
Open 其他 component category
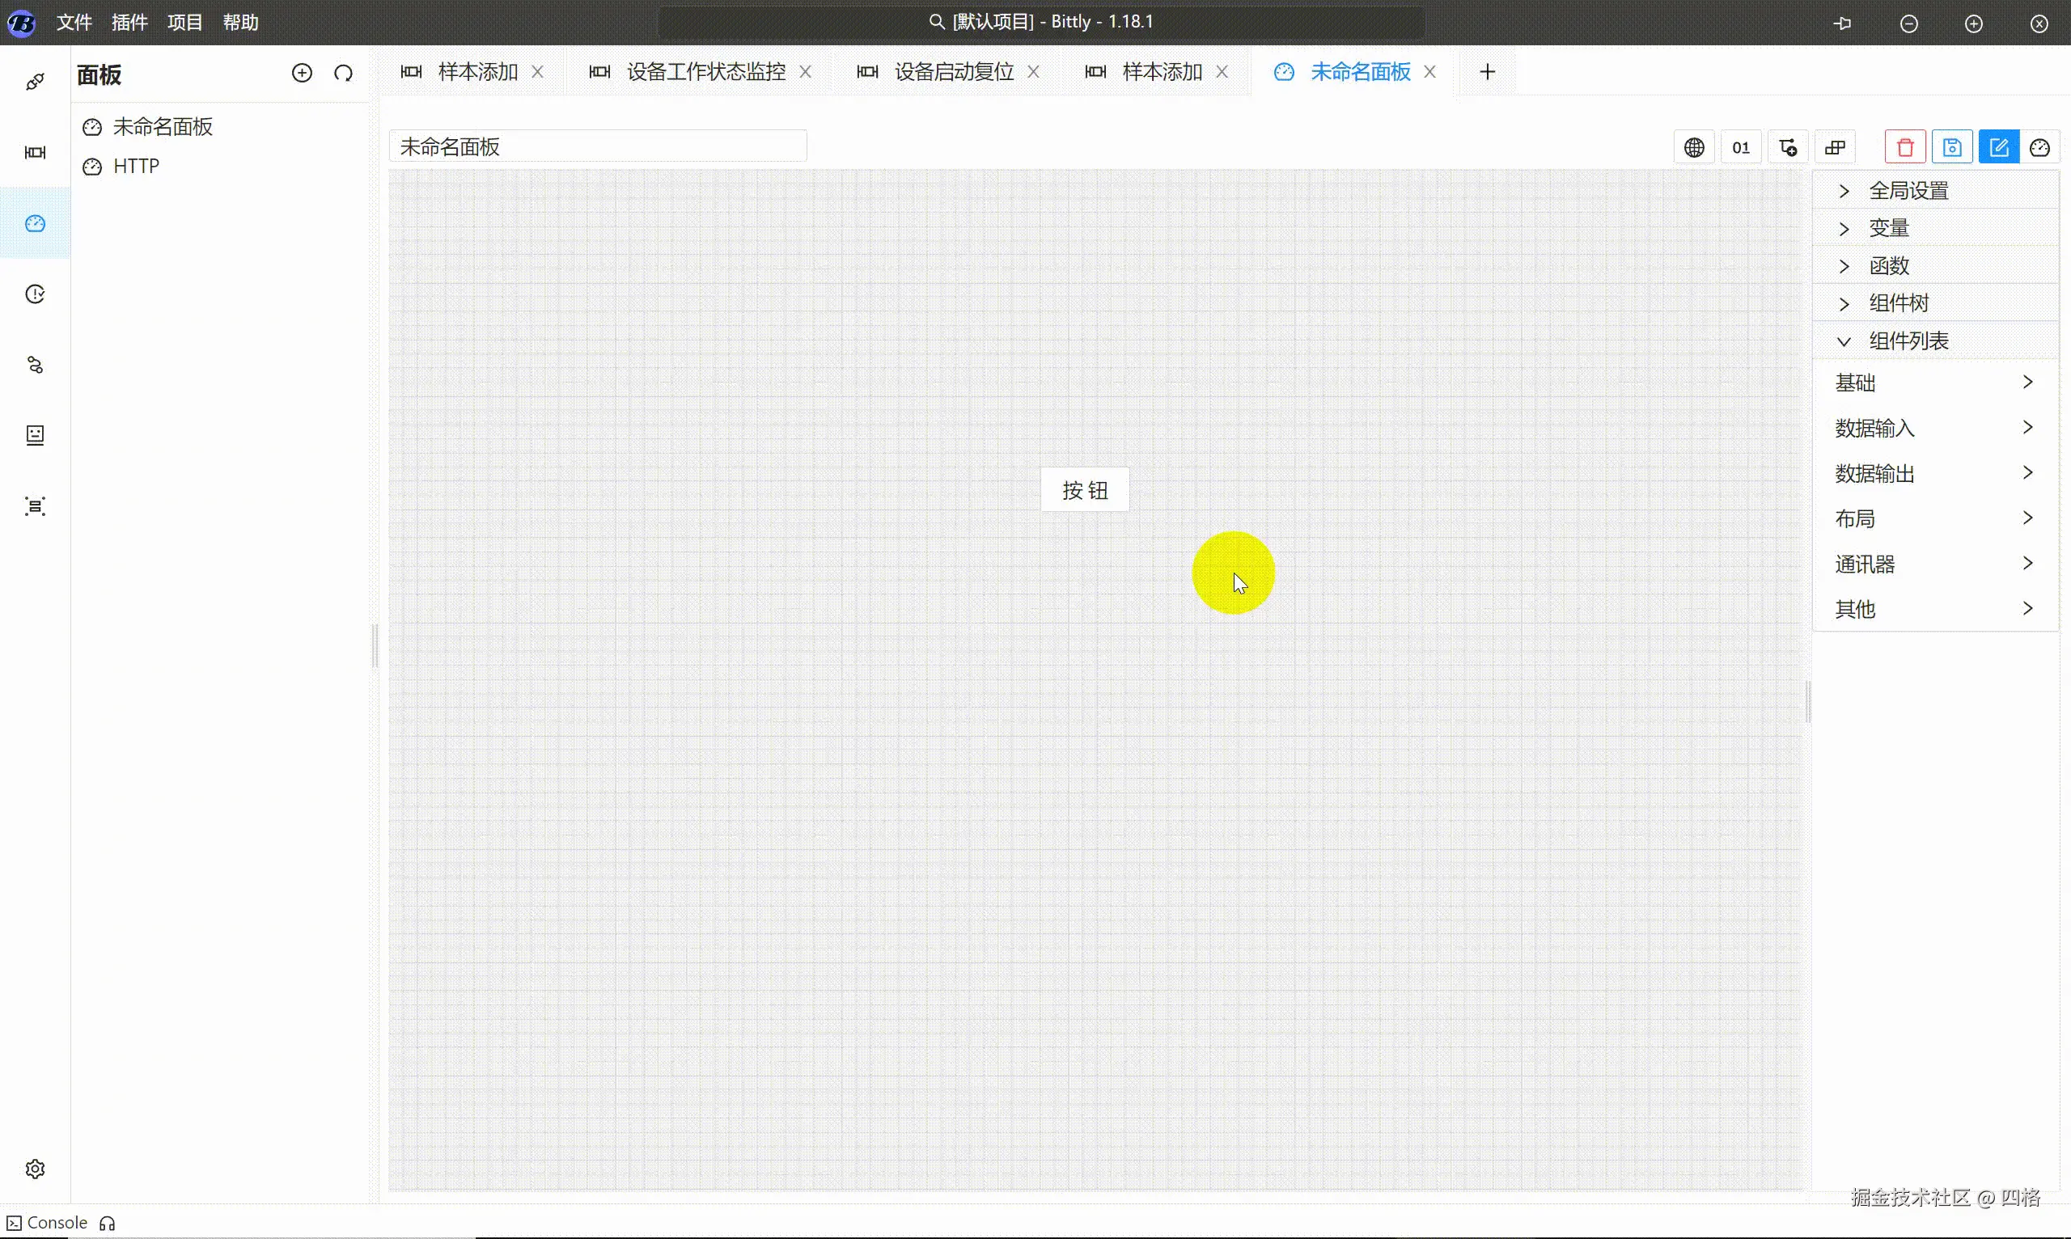coord(1936,609)
